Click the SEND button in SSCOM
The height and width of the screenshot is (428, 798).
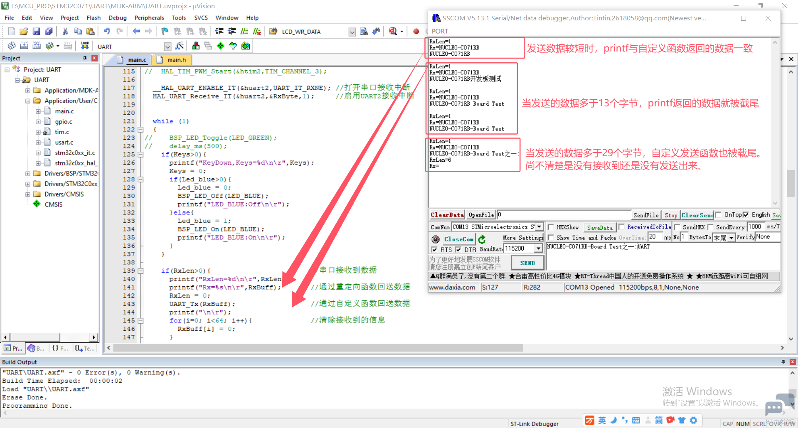[x=527, y=263]
